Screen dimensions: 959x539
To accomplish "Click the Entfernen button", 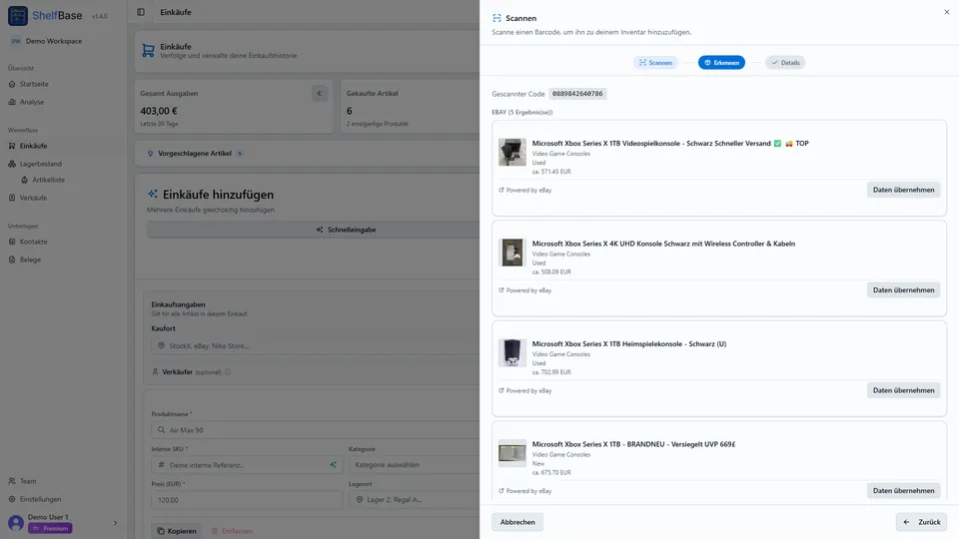I will click(x=232, y=531).
